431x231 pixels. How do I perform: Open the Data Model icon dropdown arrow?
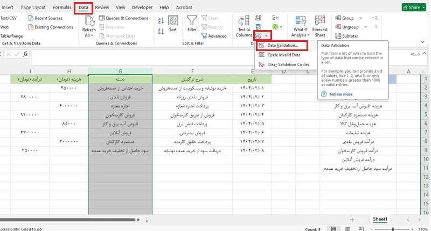[281, 27]
